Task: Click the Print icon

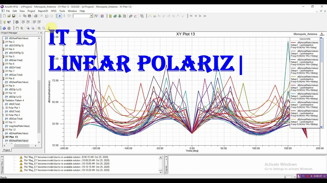Action: click(36, 16)
